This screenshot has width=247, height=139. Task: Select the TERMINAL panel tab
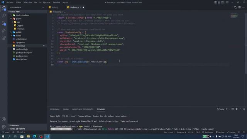pyautogui.click(x=101, y=109)
